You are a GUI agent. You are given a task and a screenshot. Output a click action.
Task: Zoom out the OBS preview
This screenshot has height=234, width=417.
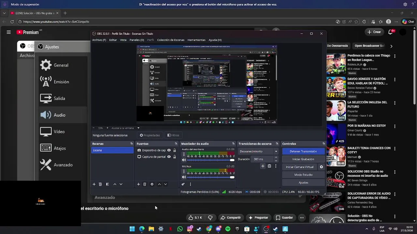pyautogui.click(x=94, y=128)
